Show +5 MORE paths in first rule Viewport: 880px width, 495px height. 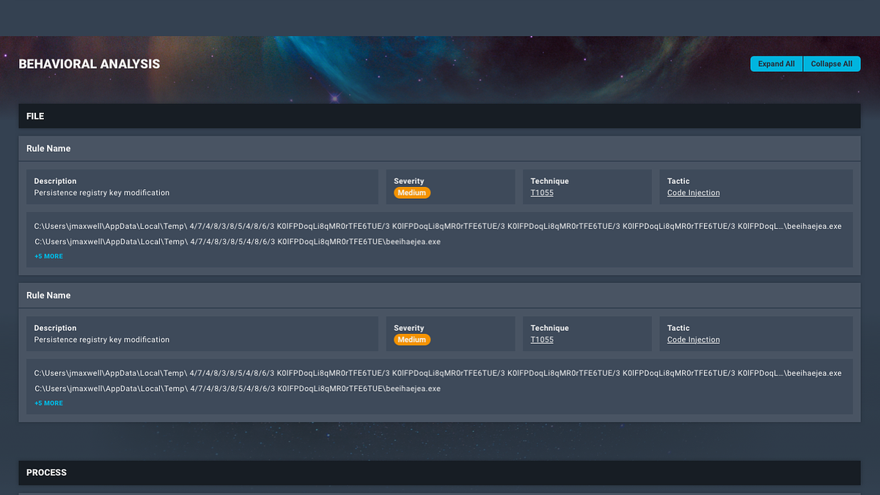click(x=48, y=257)
